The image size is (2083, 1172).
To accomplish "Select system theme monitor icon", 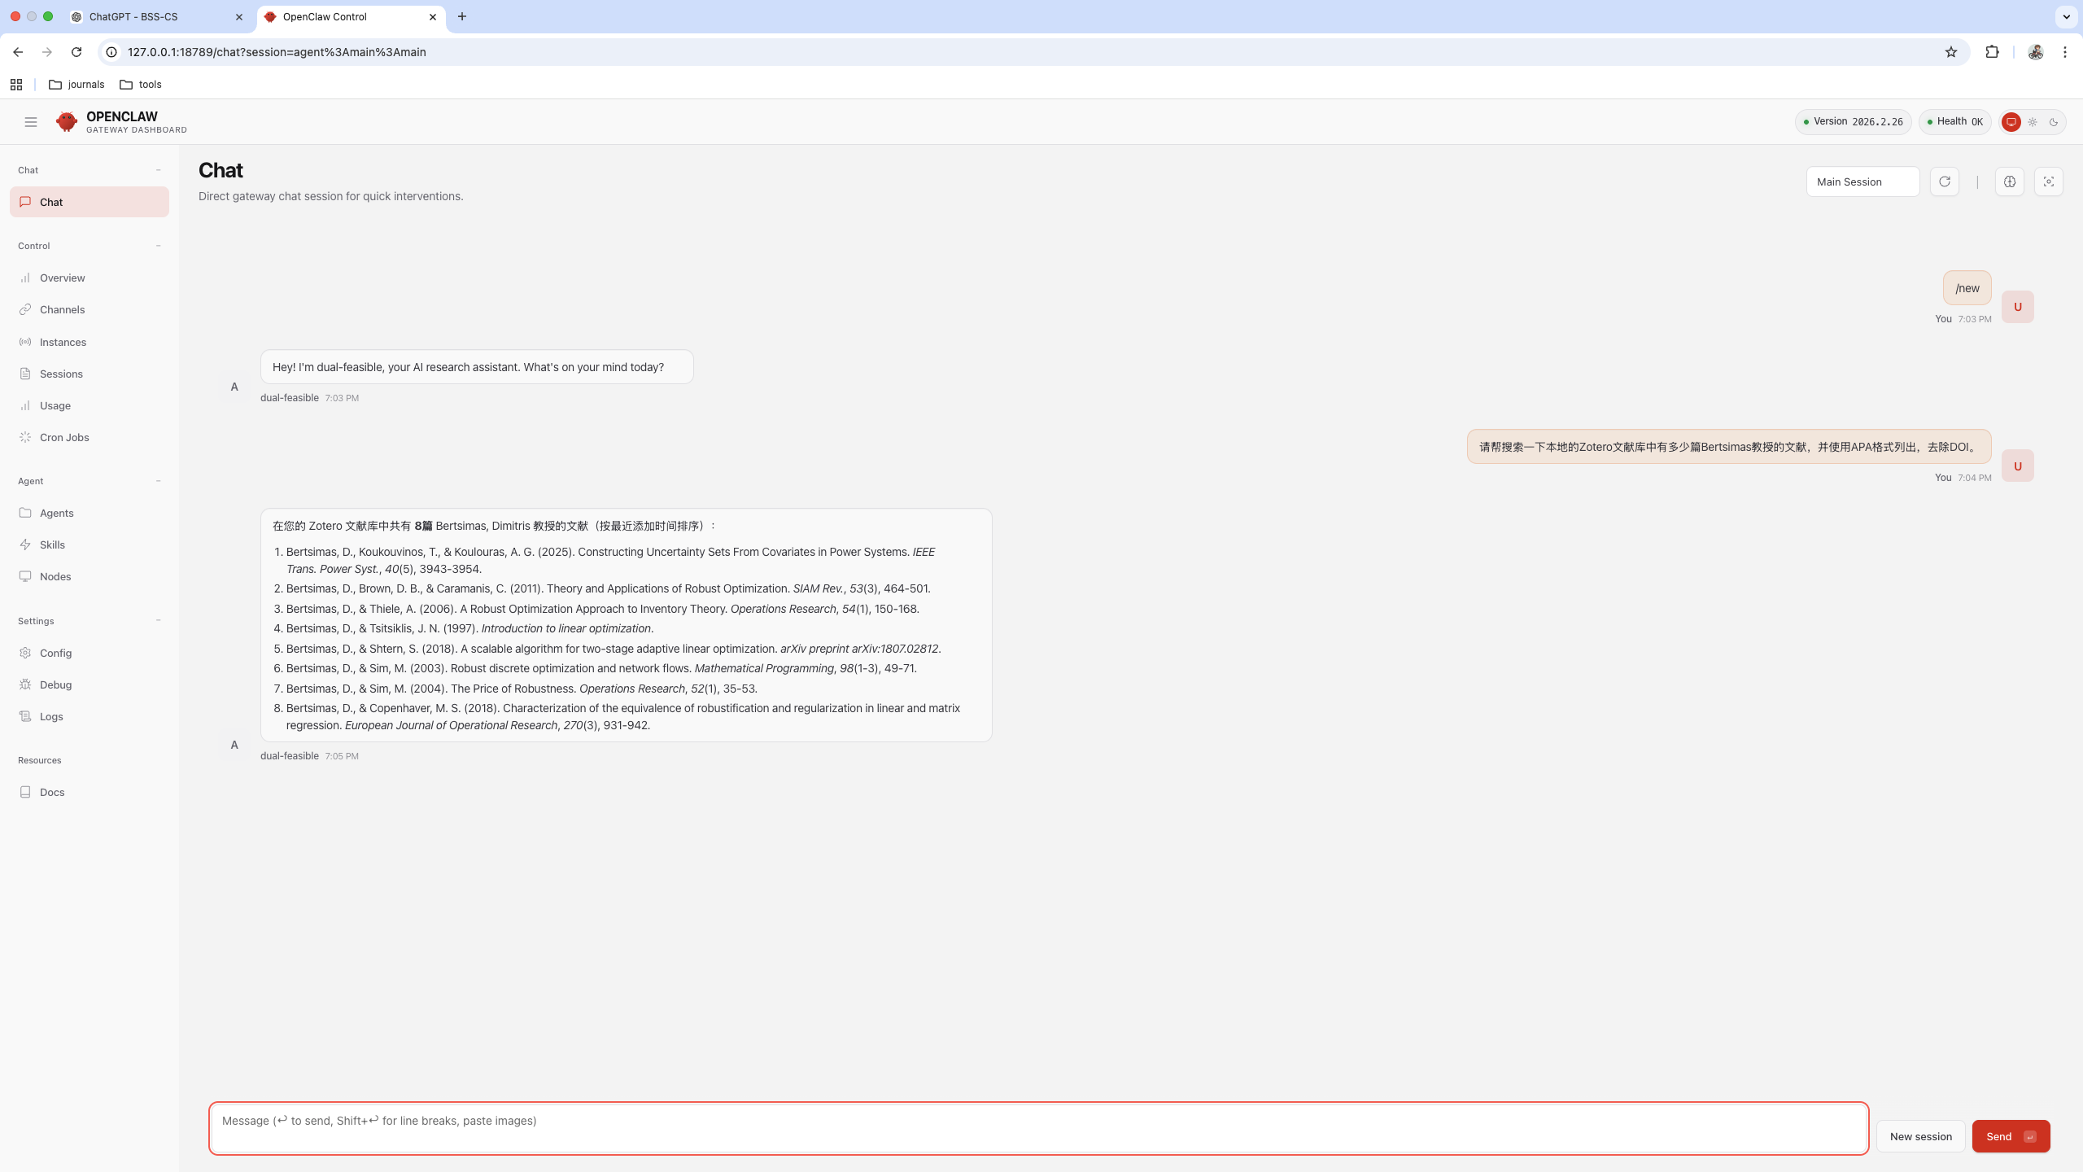I will pos(2011,122).
